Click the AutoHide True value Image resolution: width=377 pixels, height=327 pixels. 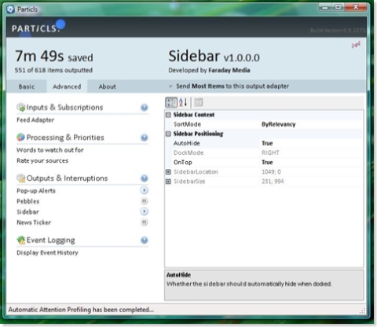coord(267,143)
